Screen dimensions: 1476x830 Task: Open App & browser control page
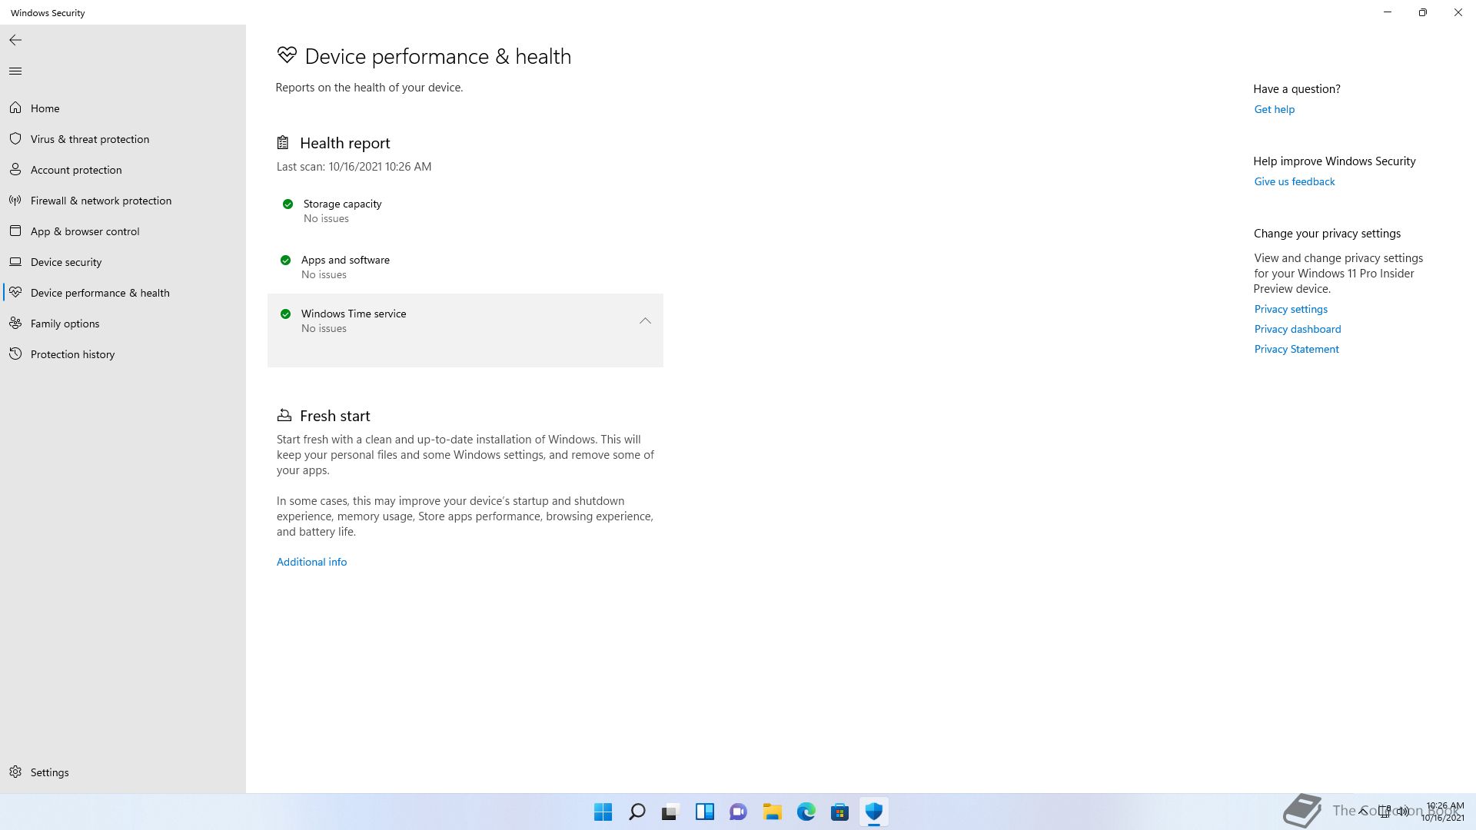[x=123, y=231]
